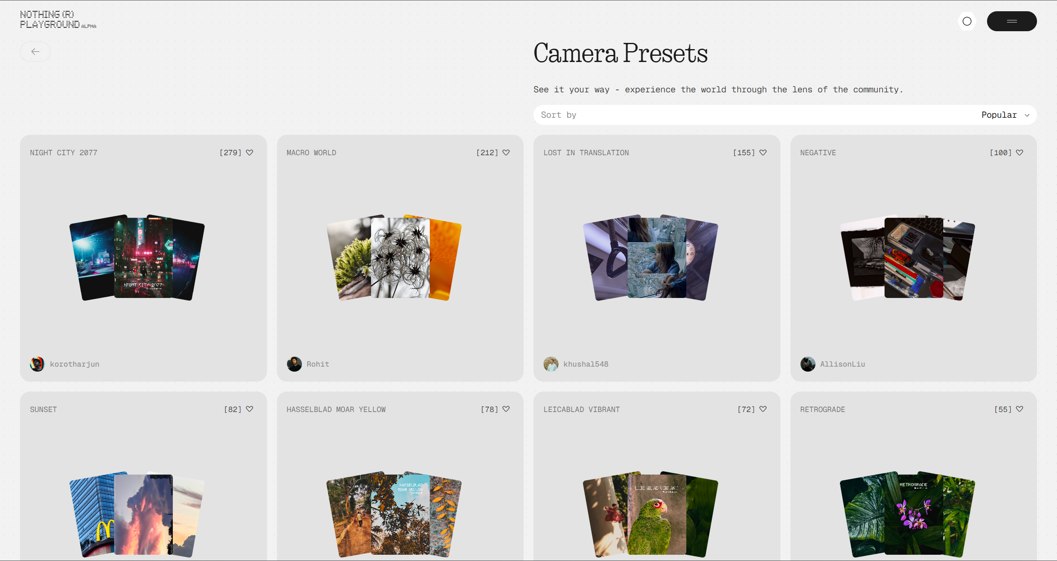The width and height of the screenshot is (1057, 561).
Task: Open the Night City 2077 thumbnail
Action: tap(143, 257)
